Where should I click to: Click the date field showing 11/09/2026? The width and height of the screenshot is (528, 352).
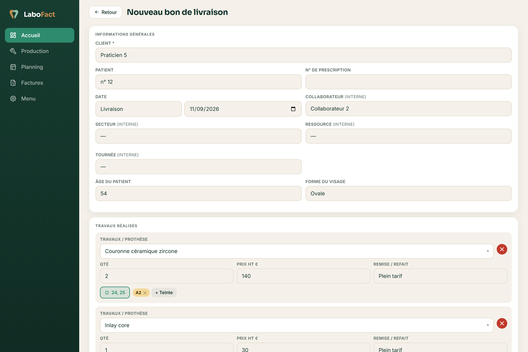pyautogui.click(x=243, y=109)
